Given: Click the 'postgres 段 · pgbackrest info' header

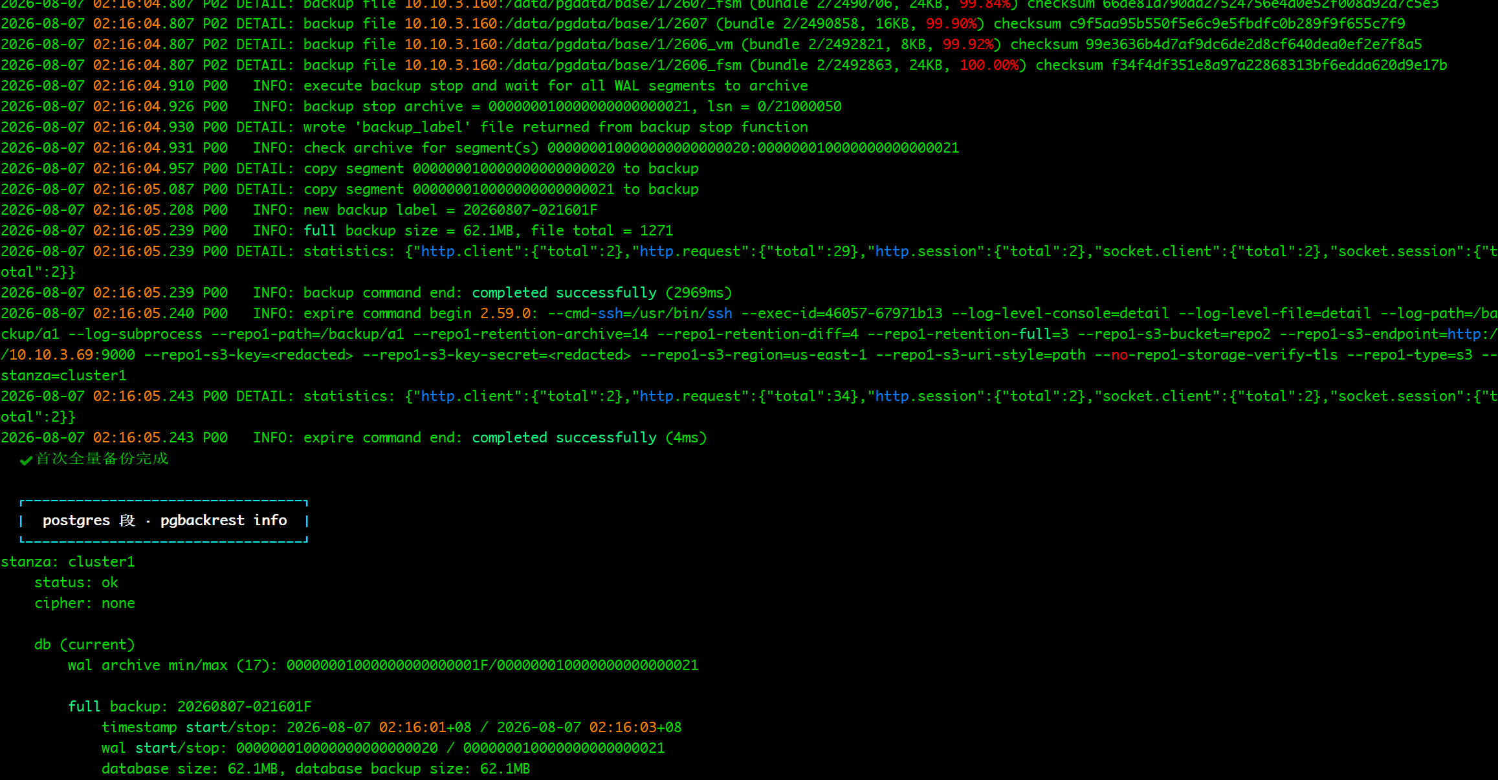Looking at the screenshot, I should click(x=164, y=521).
